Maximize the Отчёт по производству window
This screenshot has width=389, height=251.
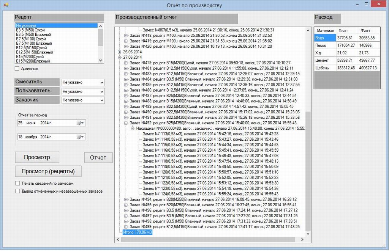pos(366,4)
